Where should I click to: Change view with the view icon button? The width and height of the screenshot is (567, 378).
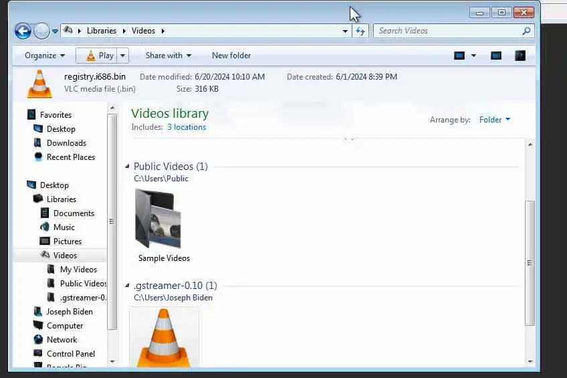tap(459, 56)
